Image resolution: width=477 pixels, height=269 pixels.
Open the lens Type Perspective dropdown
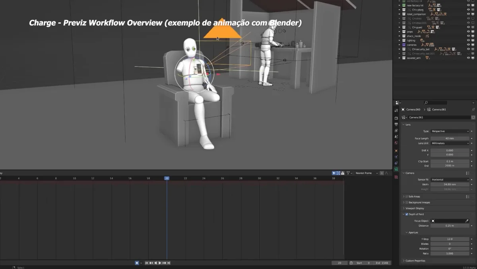[450, 131]
